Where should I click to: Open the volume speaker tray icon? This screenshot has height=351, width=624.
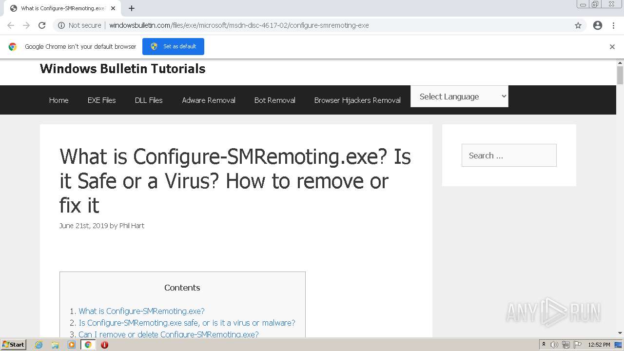coord(554,345)
